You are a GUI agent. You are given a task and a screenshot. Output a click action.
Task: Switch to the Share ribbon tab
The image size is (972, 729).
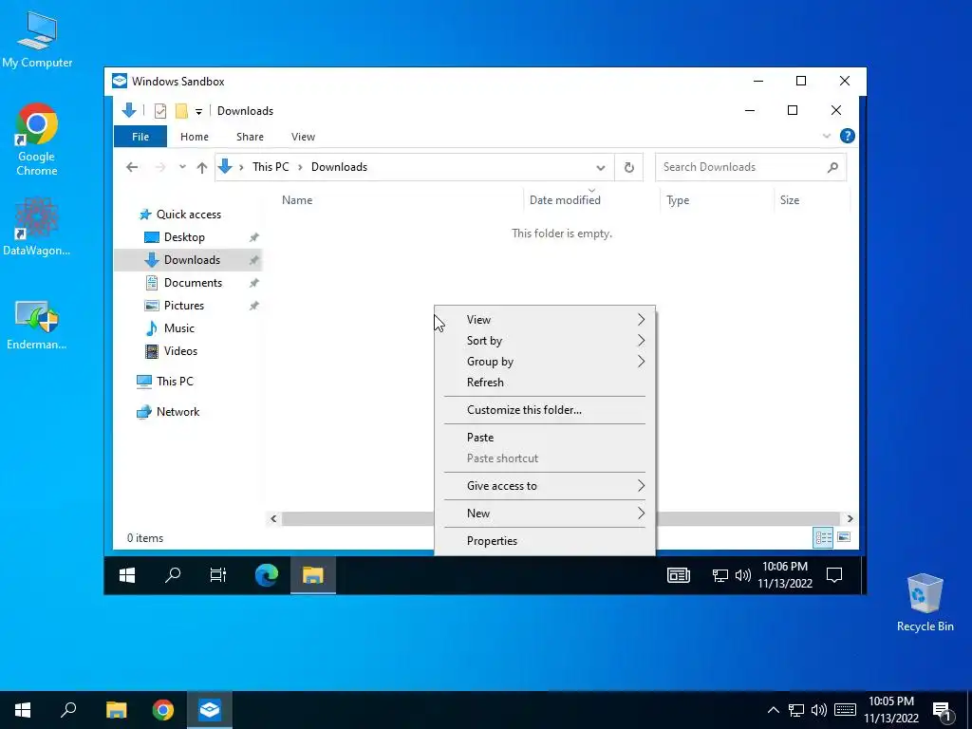click(x=250, y=137)
